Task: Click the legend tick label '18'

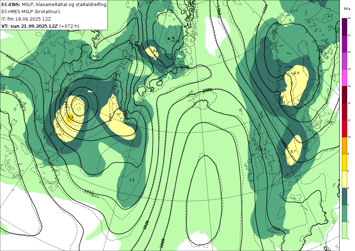Action: (x=349, y=69)
